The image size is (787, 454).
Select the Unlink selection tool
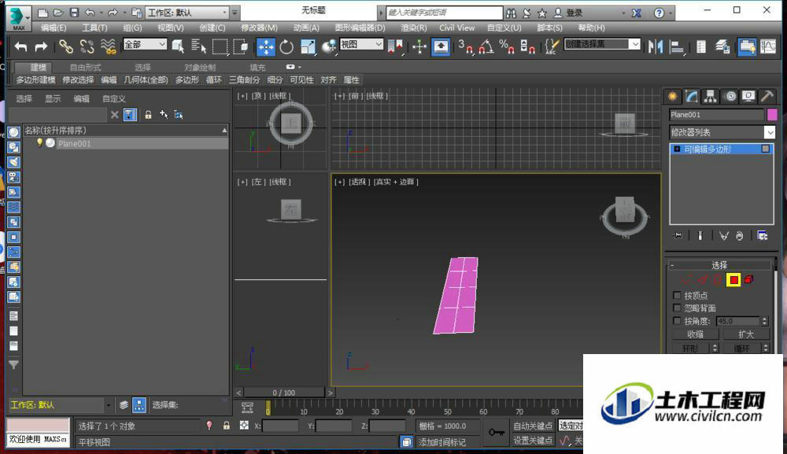coord(87,46)
